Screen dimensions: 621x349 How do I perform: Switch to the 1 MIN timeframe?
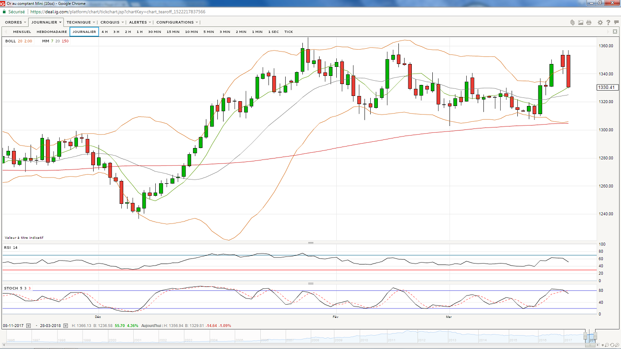coord(257,32)
